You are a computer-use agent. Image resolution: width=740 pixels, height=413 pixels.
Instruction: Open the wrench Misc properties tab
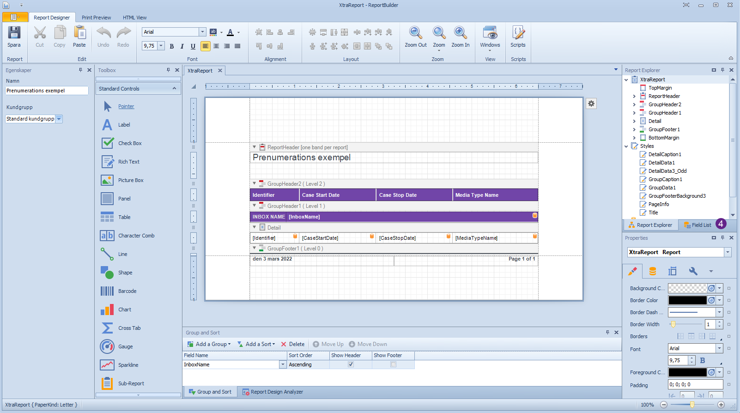tap(693, 271)
